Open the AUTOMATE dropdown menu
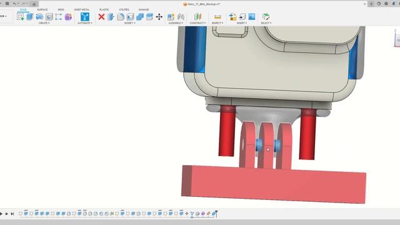 click(x=85, y=23)
